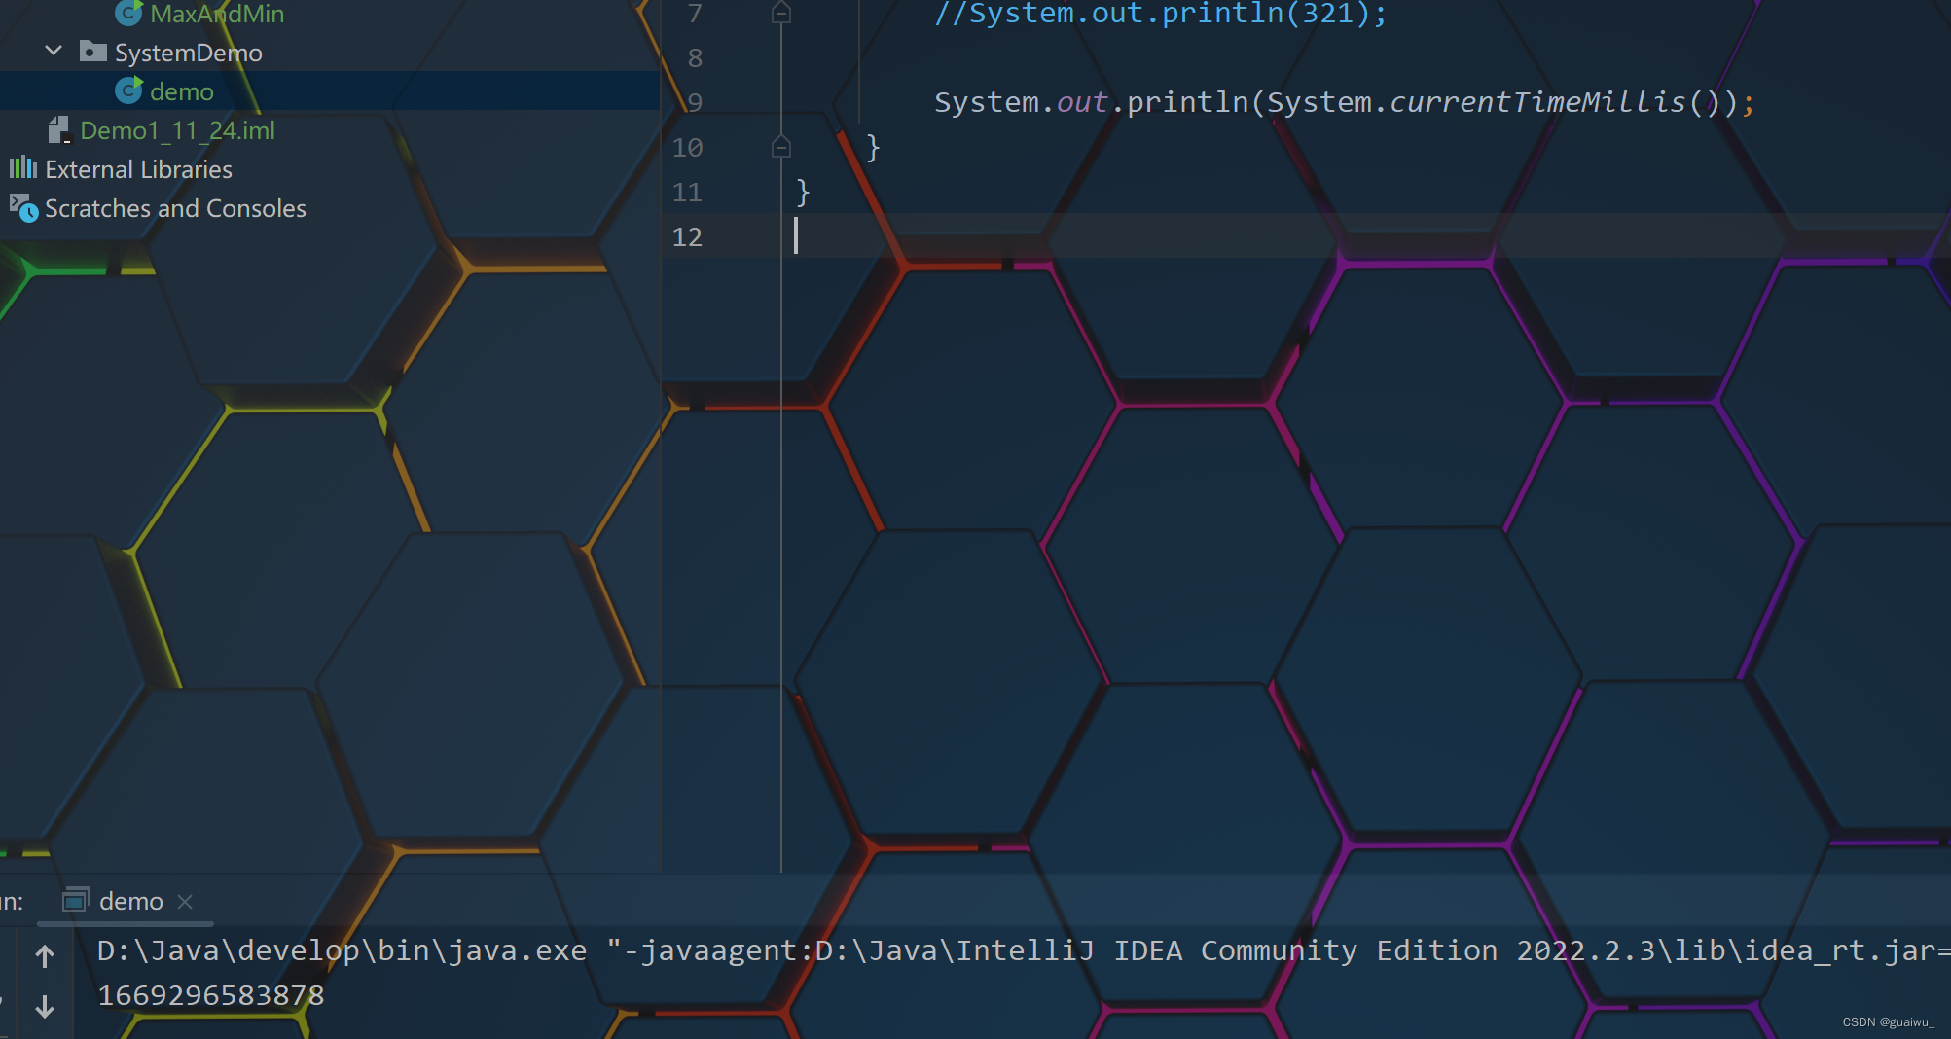Click the code fold arrow on line 7

[781, 13]
